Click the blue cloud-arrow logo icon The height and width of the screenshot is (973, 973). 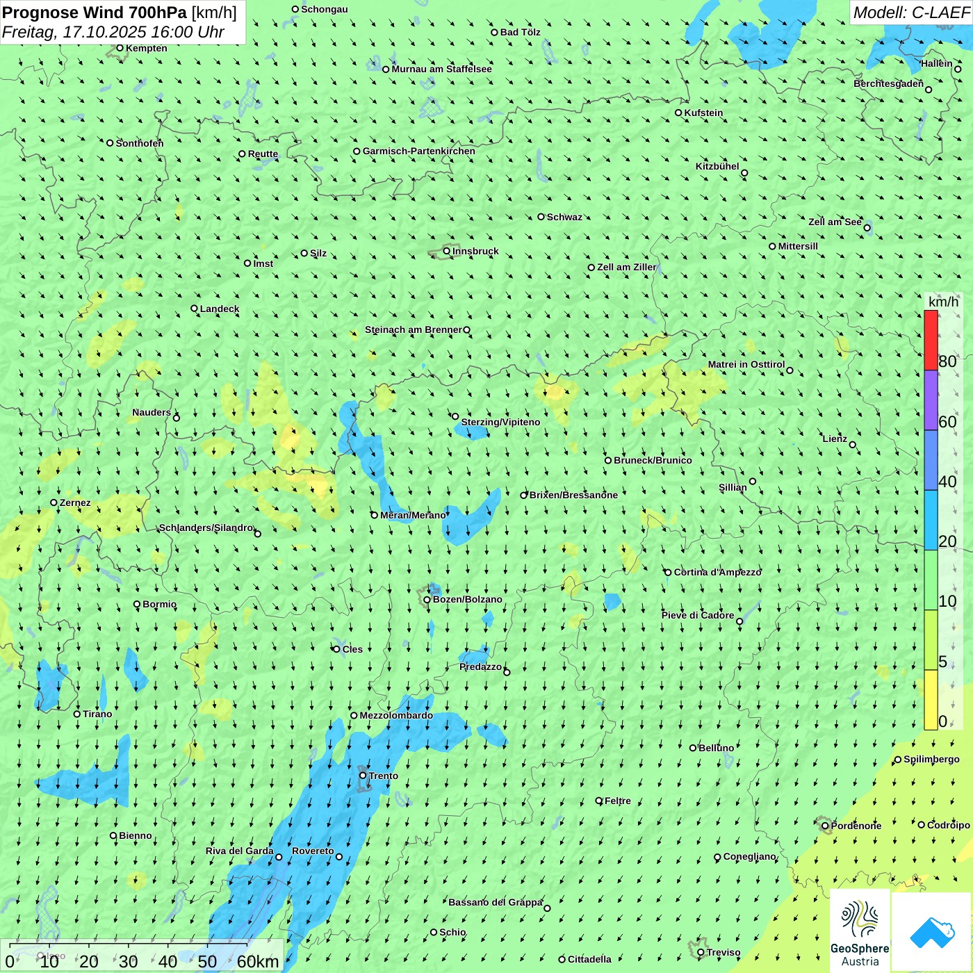pos(932,933)
